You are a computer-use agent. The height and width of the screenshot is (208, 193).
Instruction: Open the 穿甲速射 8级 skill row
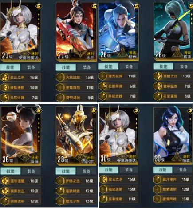pos(76,98)
